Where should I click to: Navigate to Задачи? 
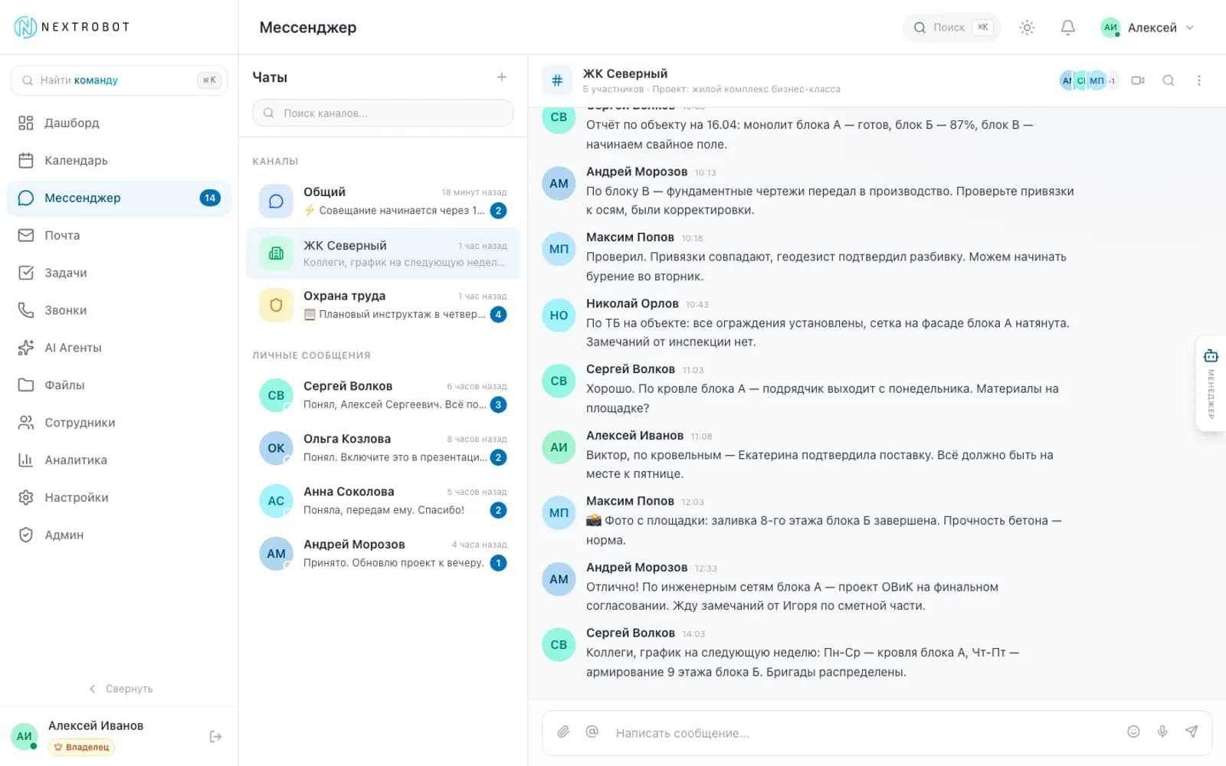[119, 273]
